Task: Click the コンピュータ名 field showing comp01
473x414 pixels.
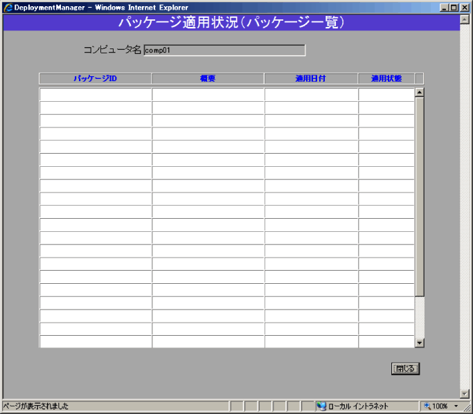Action: 224,50
